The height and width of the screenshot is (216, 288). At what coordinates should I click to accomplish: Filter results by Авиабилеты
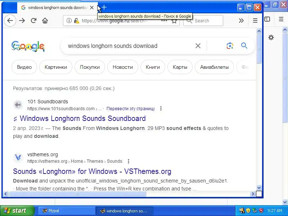point(214,67)
